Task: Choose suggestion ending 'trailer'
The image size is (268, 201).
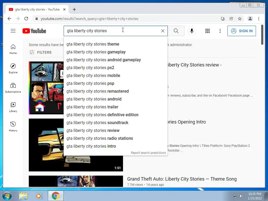Action: tap(115, 107)
